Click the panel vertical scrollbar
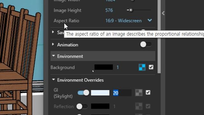 [x=159, y=36]
